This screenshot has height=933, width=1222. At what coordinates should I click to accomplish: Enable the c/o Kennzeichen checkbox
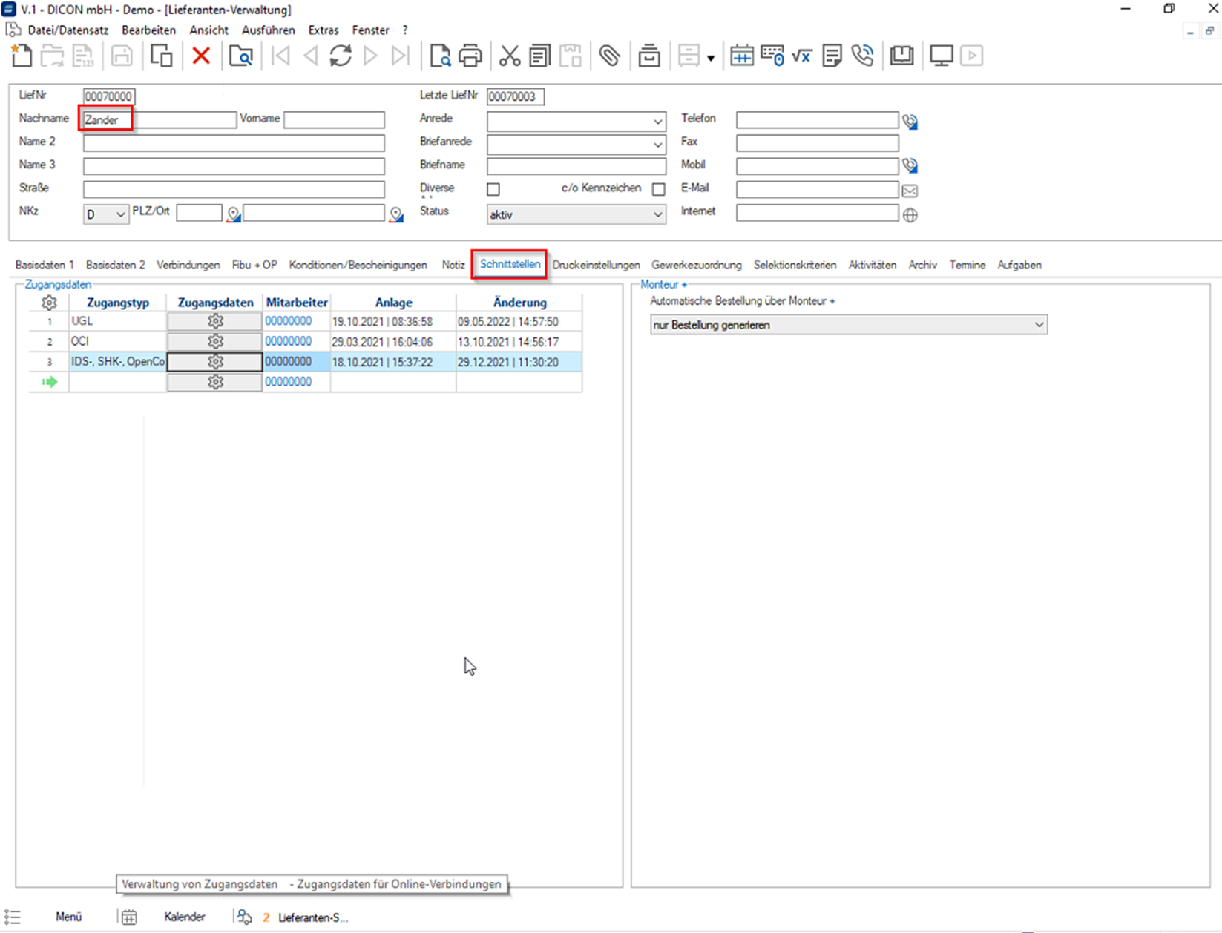click(658, 190)
